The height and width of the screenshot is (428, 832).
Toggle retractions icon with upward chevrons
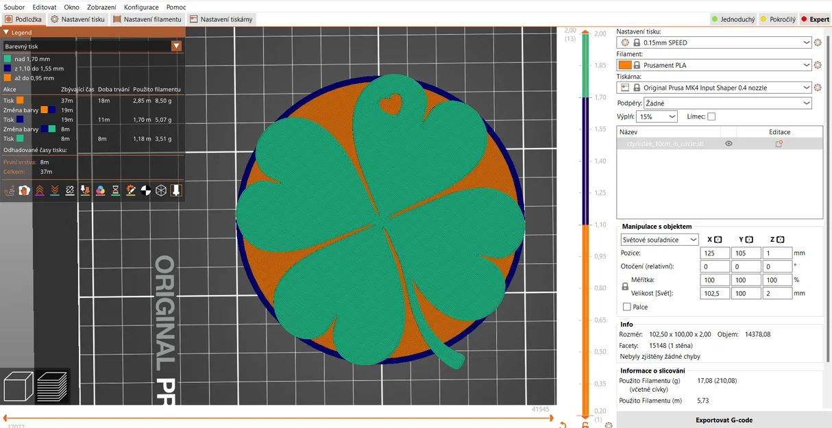[39, 190]
